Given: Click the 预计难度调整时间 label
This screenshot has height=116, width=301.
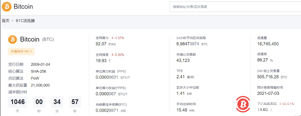Looking at the screenshot, I should 270,87.
